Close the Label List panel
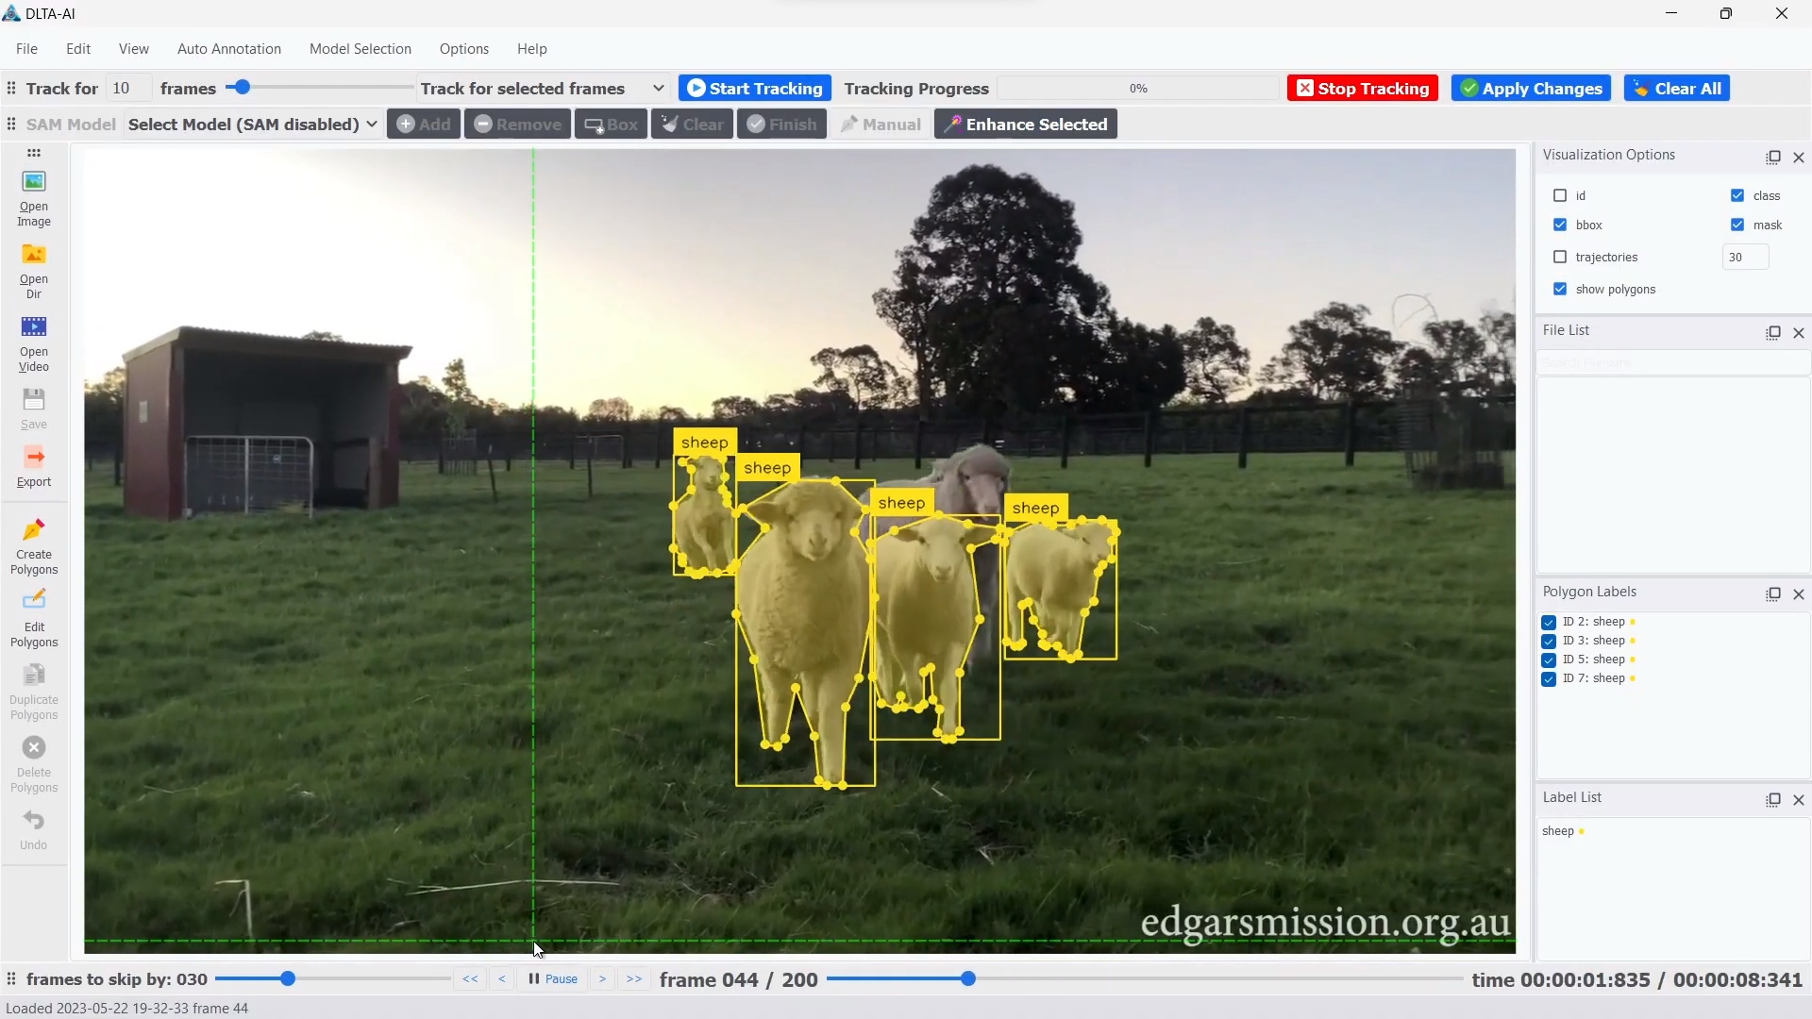 point(1799,800)
